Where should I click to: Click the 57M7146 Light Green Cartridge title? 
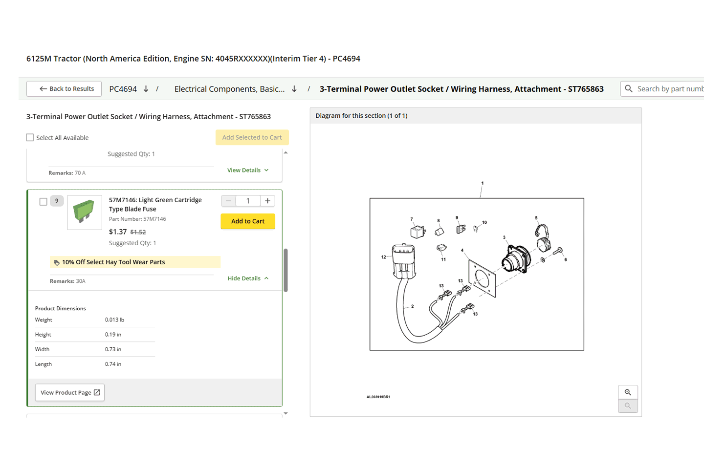point(155,204)
